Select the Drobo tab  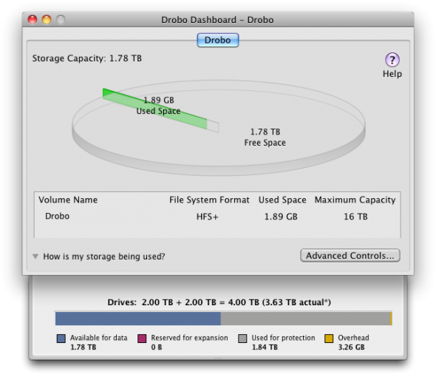coord(218,40)
